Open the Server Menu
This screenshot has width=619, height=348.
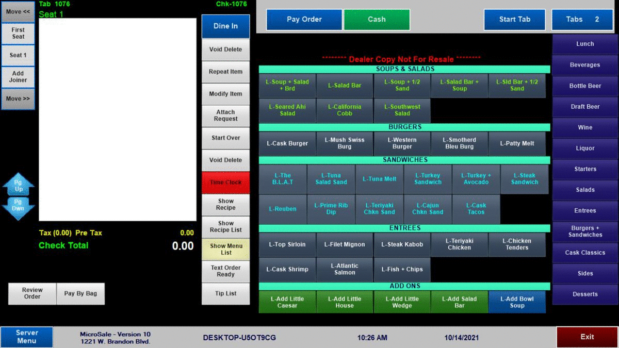[x=27, y=337]
